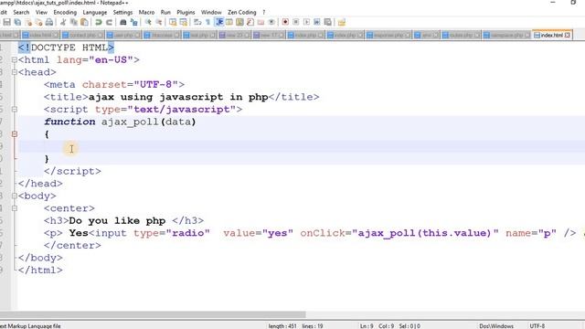The height and width of the screenshot is (329, 585).
Task: Open the Language menu
Action: 95,12
